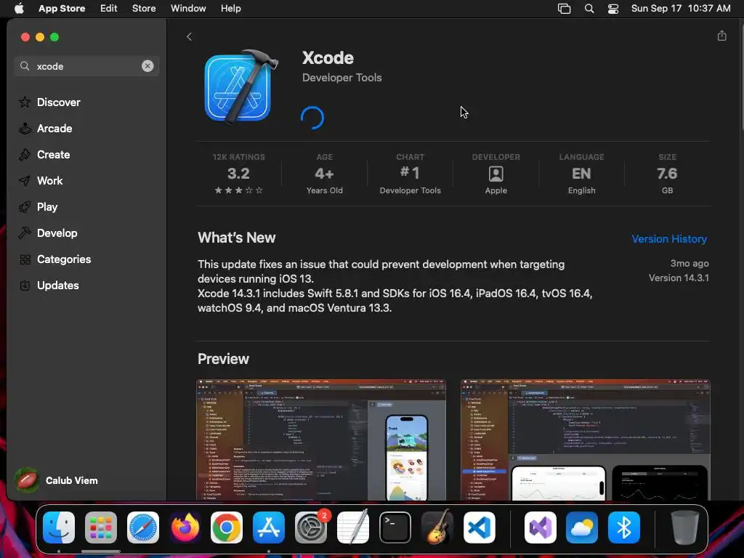
Task: Open Weather app from the Dock
Action: click(x=582, y=527)
